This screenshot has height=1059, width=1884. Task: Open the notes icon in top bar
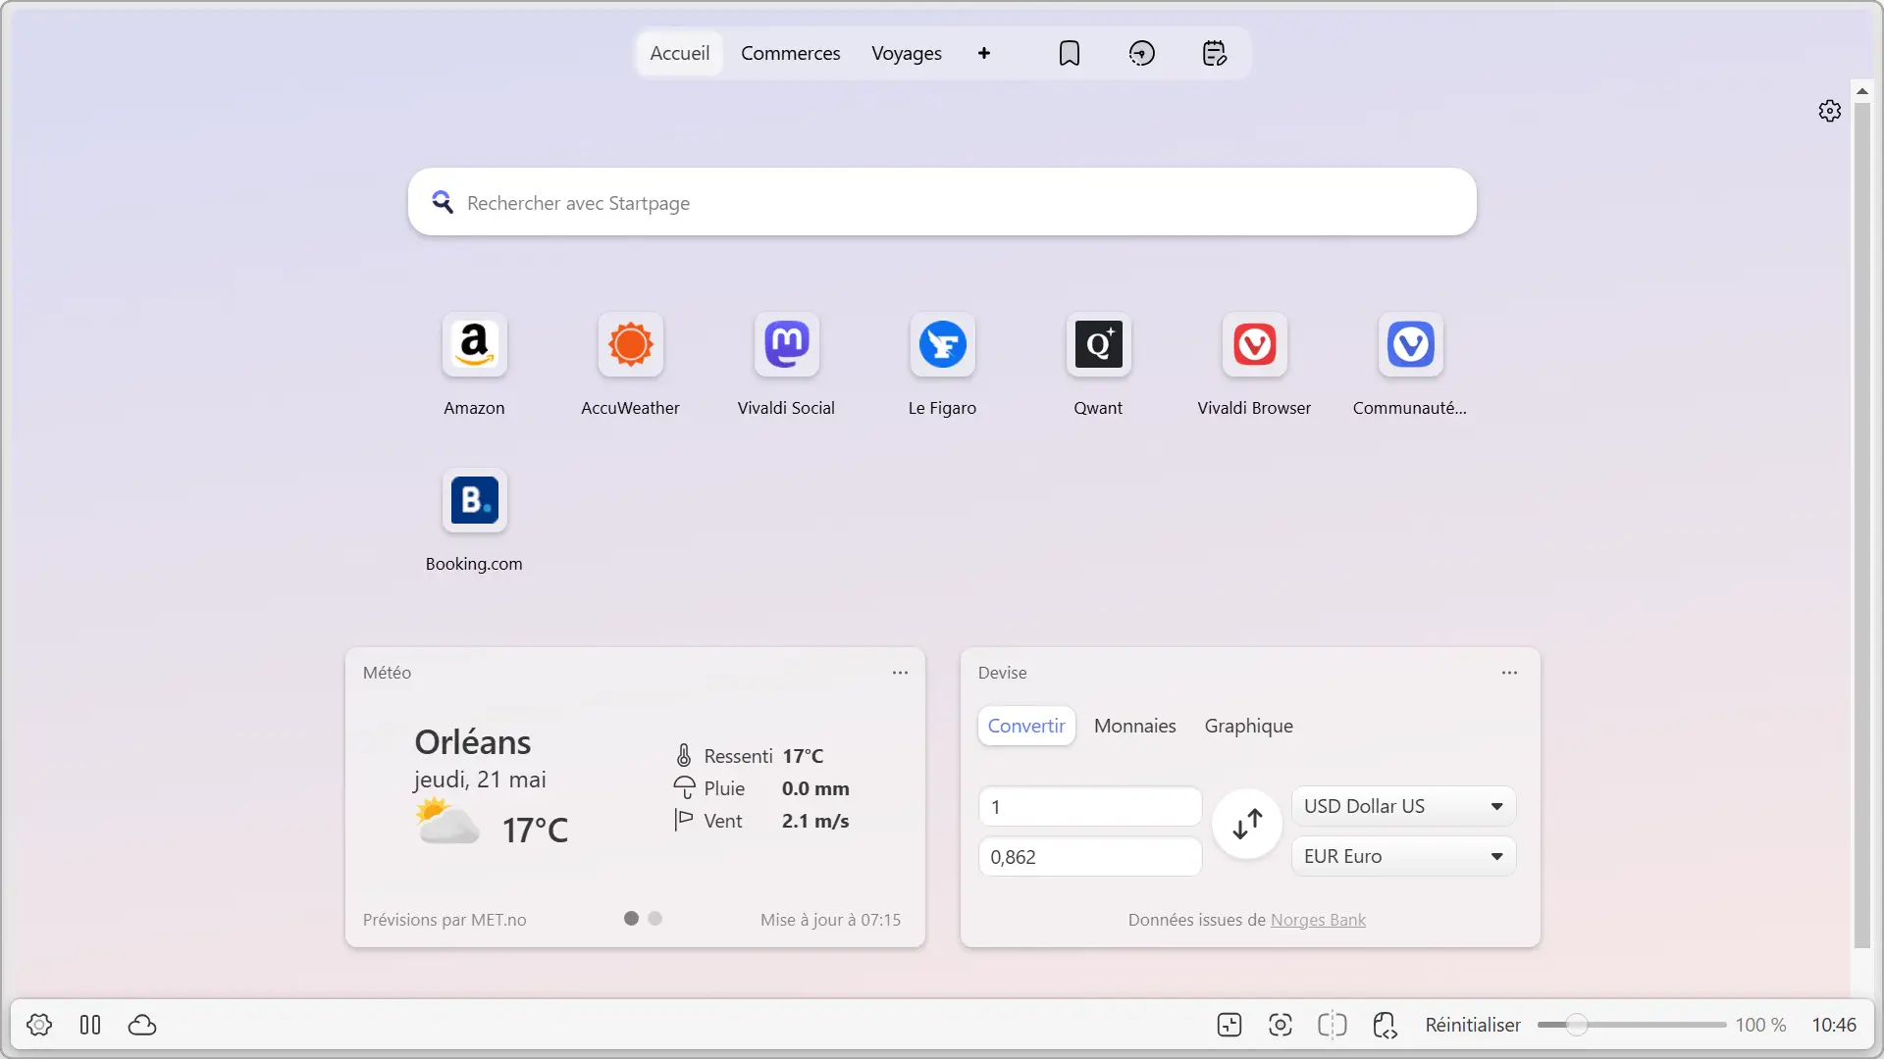coord(1215,53)
